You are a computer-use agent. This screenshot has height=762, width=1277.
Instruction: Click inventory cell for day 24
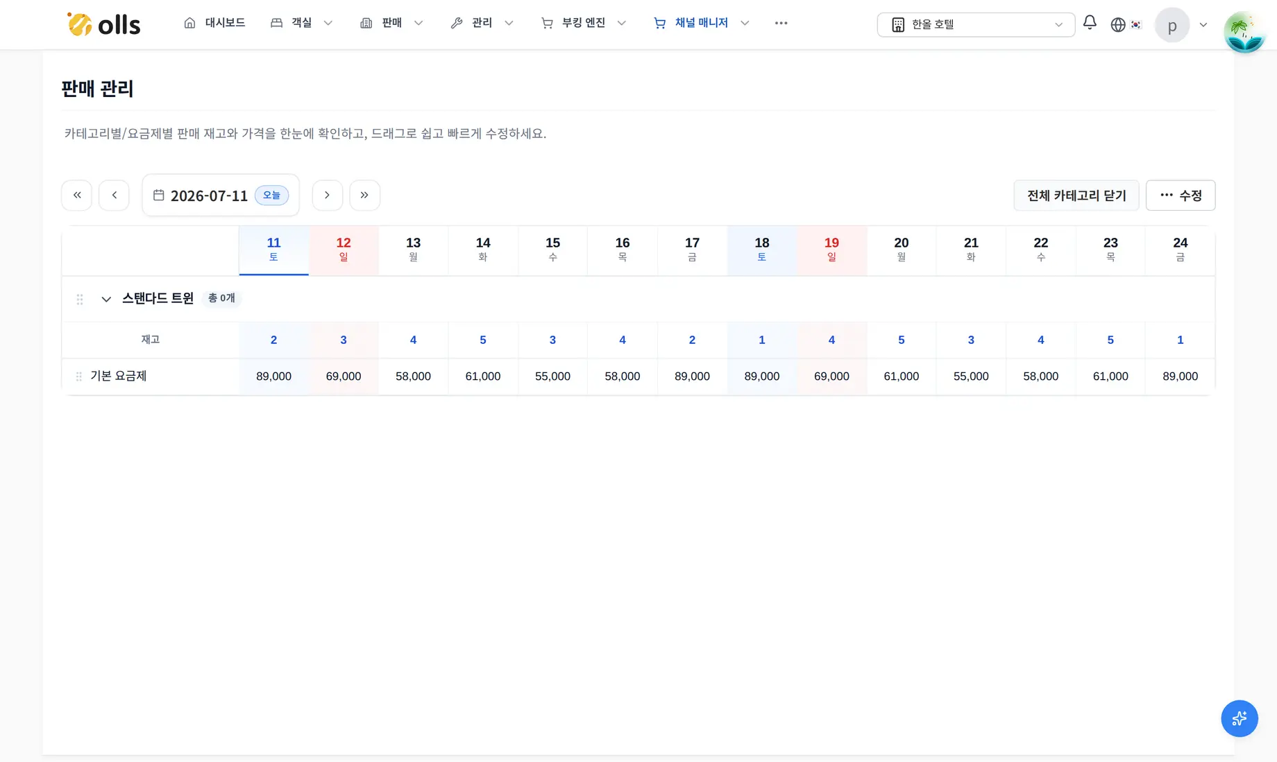click(x=1180, y=340)
